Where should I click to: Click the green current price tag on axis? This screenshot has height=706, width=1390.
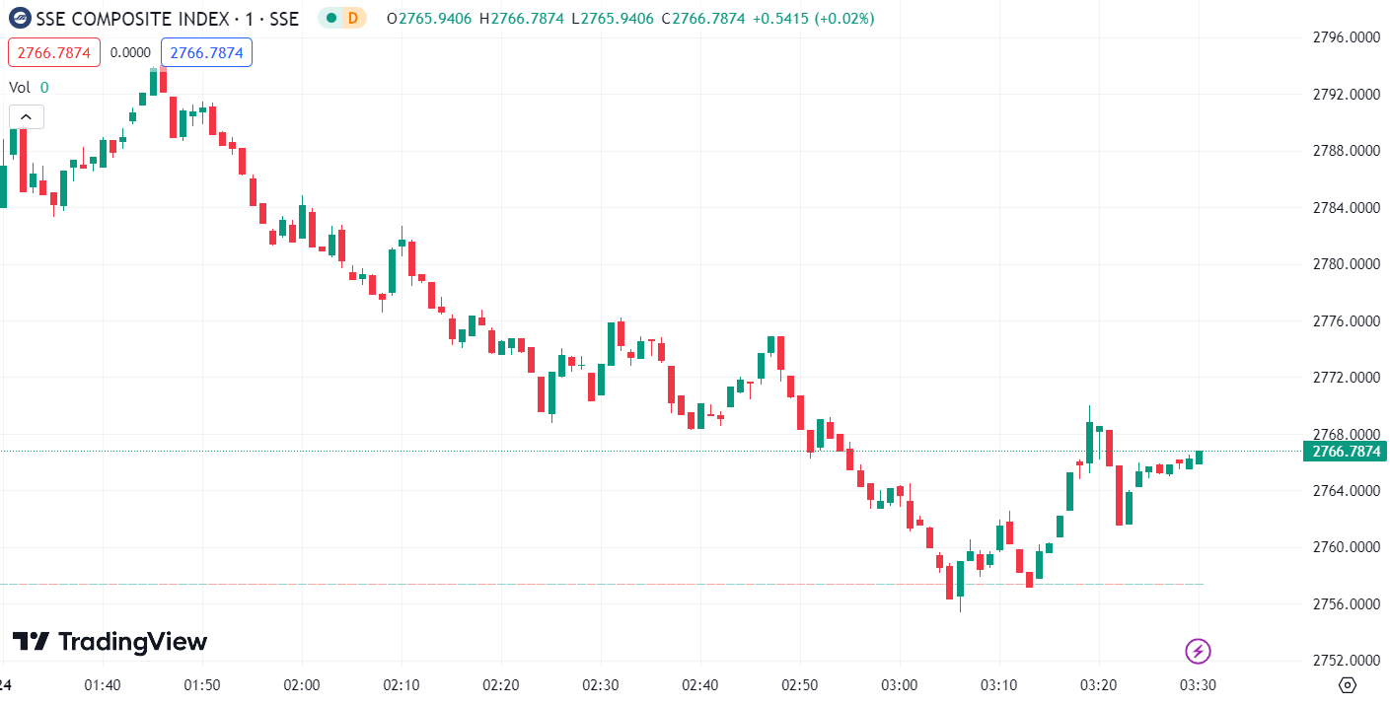point(1345,452)
